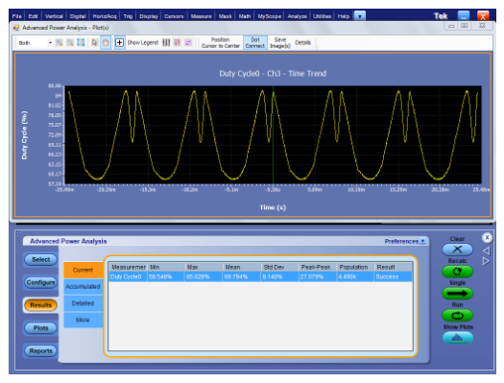The width and height of the screenshot is (504, 383).
Task: Open the MyScope menu
Action: [270, 16]
